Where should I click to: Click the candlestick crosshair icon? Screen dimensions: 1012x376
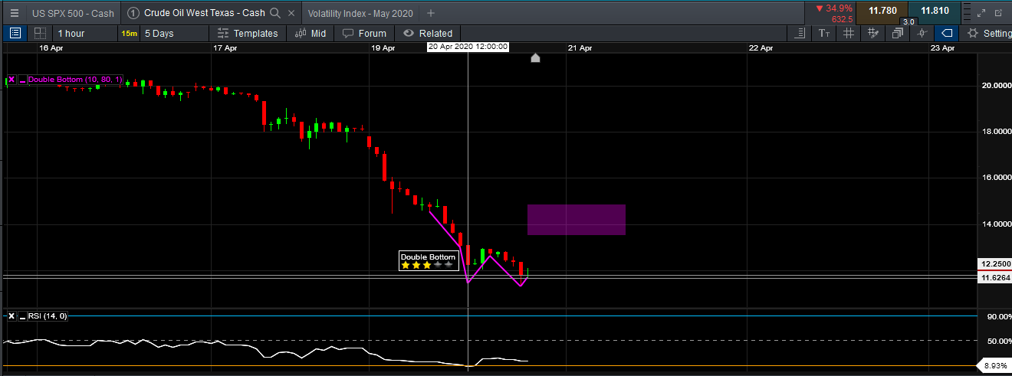pyautogui.click(x=922, y=33)
